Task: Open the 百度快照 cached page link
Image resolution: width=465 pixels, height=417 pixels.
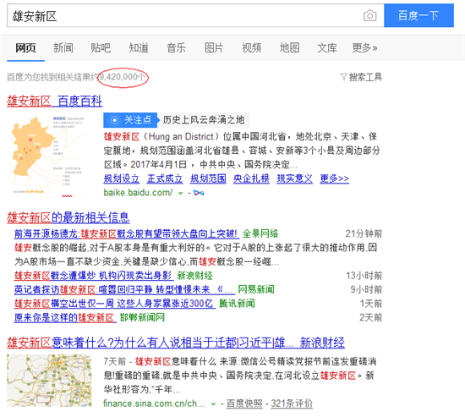Action: tap(244, 403)
